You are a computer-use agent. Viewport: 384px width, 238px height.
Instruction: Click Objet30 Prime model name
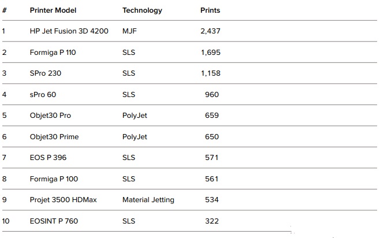(x=54, y=137)
